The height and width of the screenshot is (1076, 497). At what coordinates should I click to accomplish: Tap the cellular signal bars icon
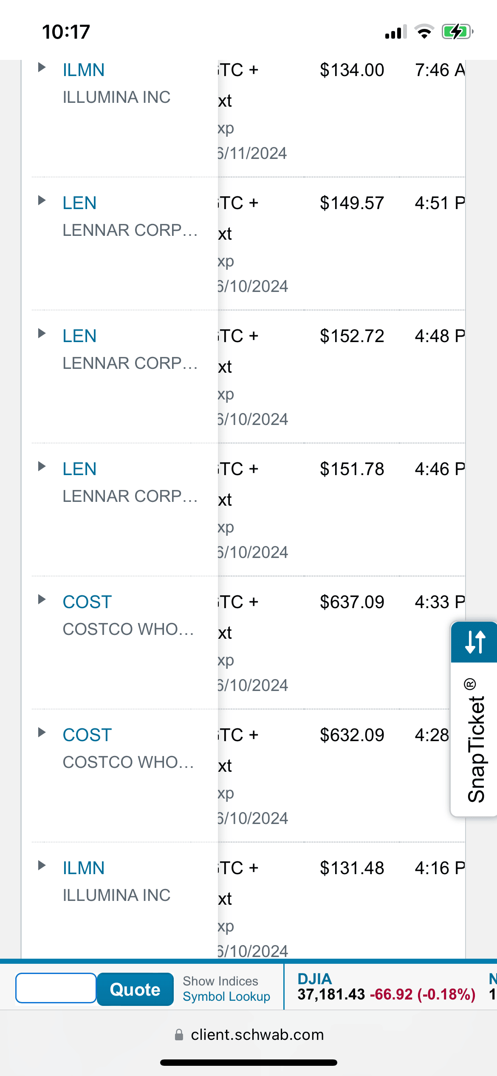tap(395, 32)
